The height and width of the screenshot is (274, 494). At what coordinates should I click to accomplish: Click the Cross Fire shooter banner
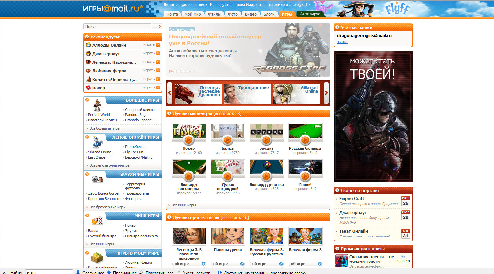[248, 50]
